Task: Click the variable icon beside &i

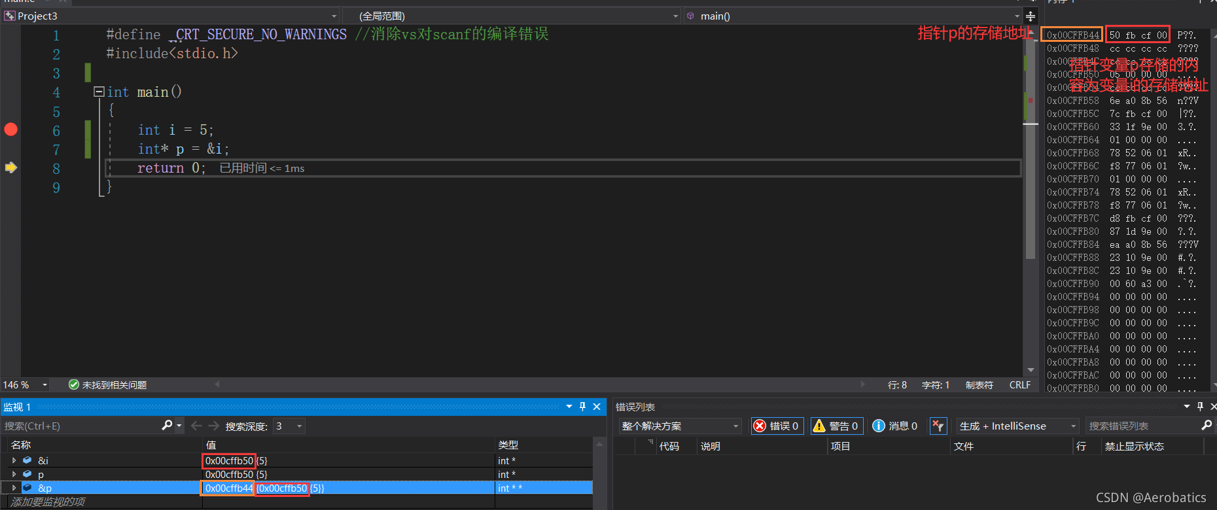Action: (x=27, y=460)
